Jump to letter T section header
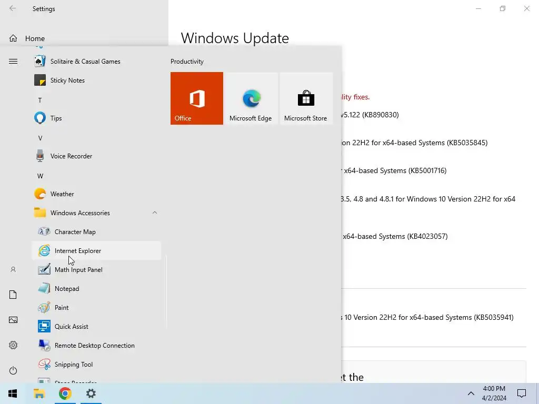Viewport: 539px width, 404px height. click(x=40, y=100)
